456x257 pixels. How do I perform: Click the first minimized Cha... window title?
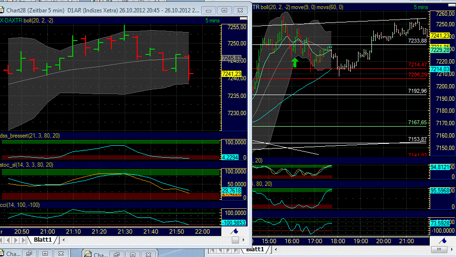click(13, 254)
